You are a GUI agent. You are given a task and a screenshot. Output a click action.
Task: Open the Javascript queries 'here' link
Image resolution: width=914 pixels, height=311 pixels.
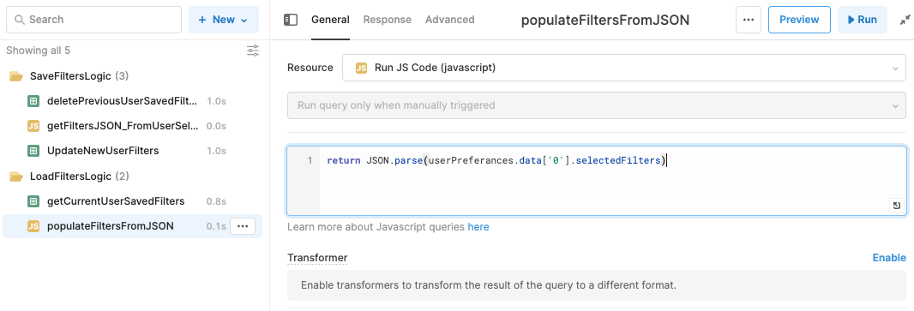(x=478, y=227)
